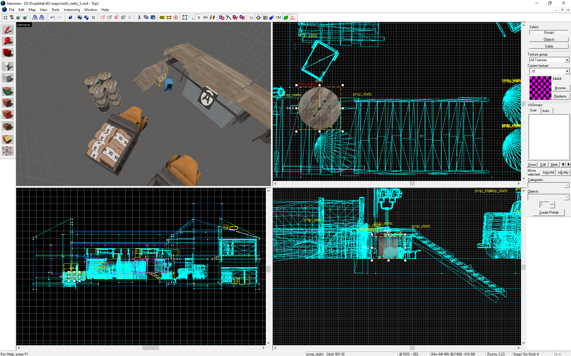Load window state toolbar icon
The width and height of the screenshot is (571, 356).
coord(35,18)
